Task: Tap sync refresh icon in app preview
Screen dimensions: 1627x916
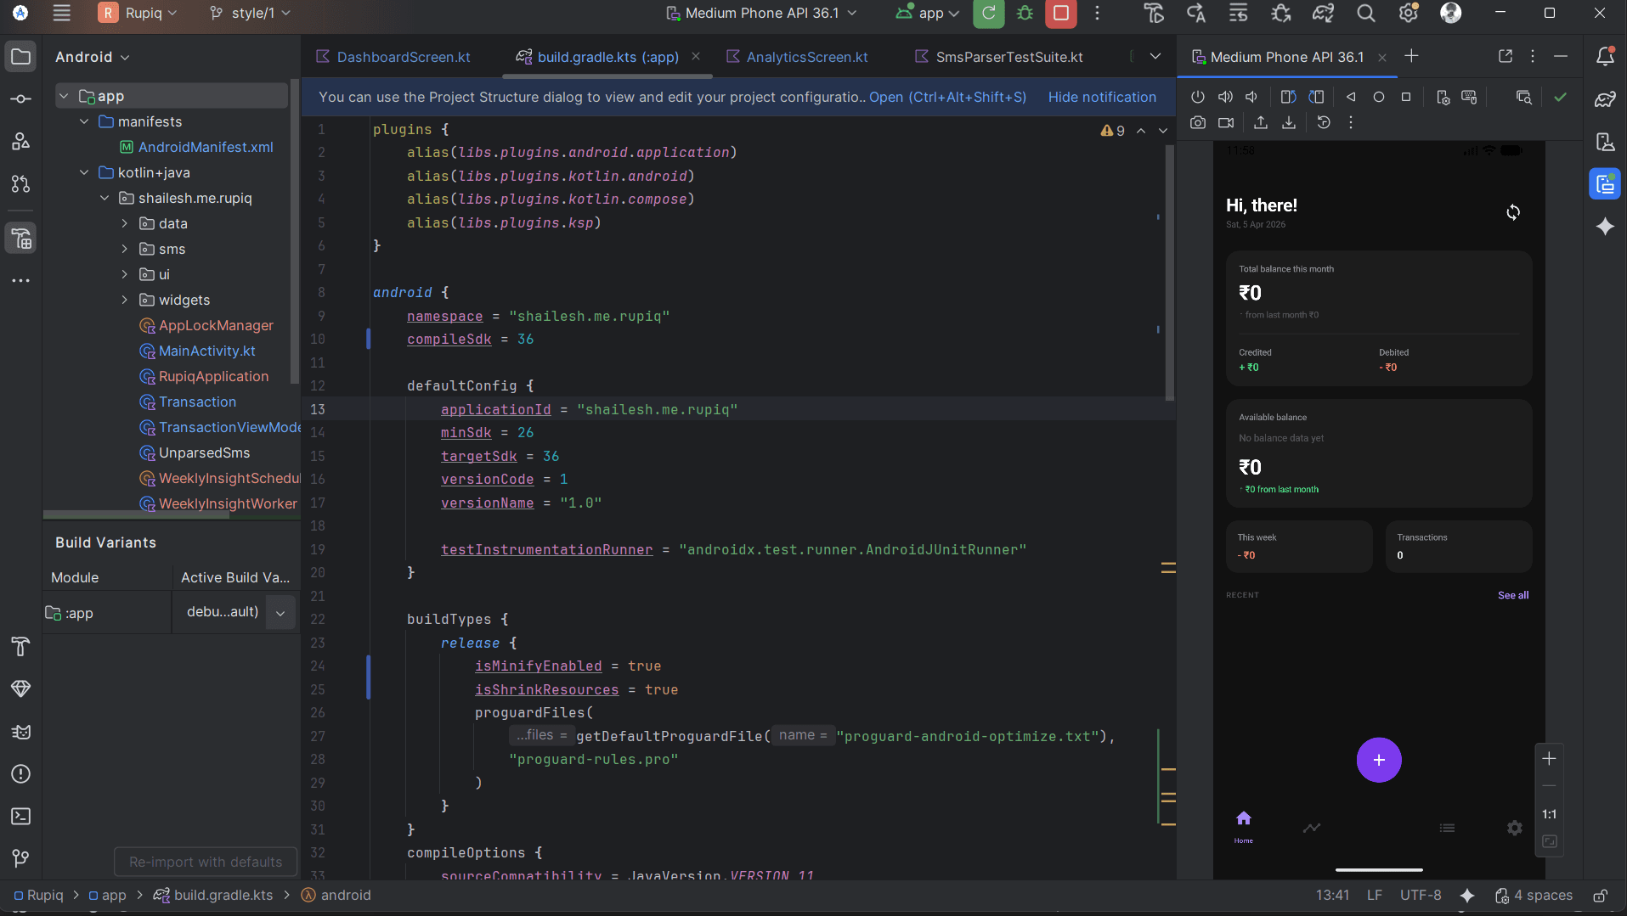Action: 1513,212
